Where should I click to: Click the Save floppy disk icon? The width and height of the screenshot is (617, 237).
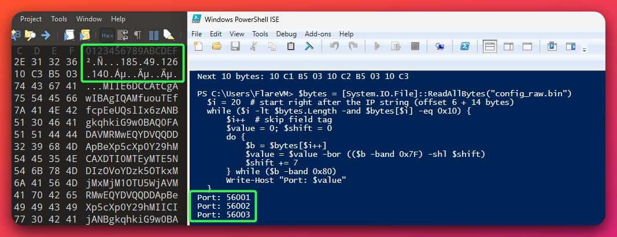coord(235,46)
